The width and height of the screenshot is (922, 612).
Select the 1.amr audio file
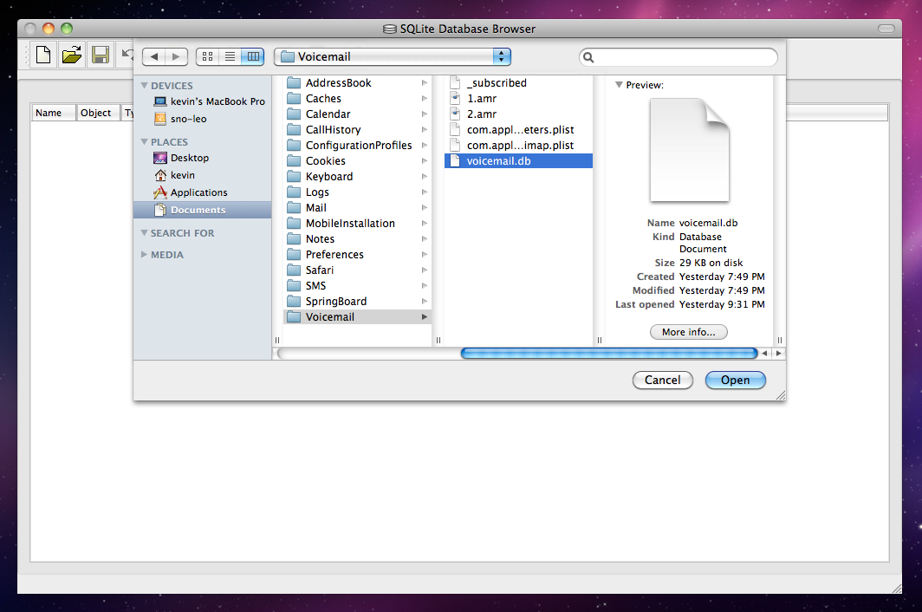tap(518, 98)
